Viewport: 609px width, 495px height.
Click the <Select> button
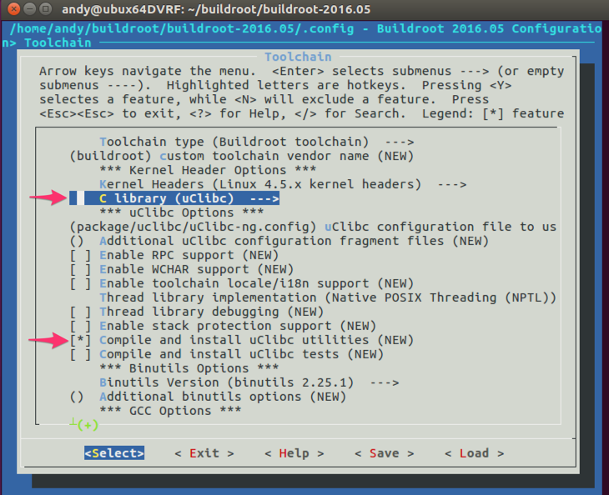point(114,453)
